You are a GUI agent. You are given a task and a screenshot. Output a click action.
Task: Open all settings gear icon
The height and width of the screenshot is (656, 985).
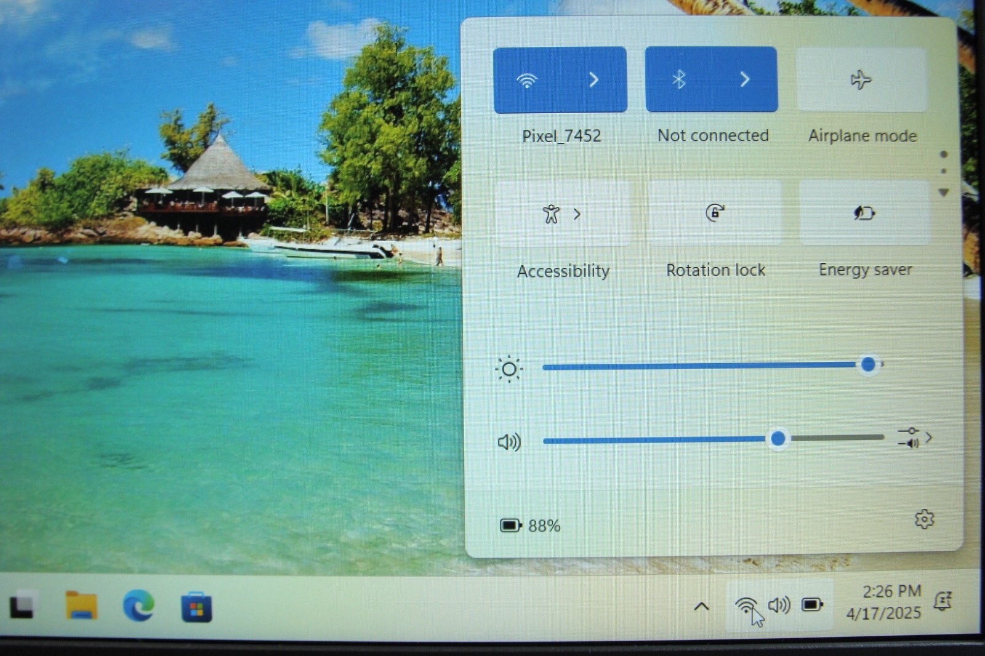click(x=924, y=519)
